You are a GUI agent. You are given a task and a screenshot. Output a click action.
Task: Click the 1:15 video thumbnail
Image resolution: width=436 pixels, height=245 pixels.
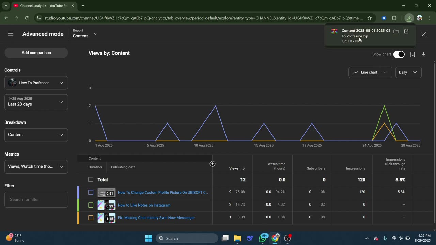(x=107, y=218)
